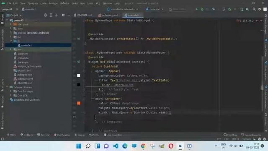This screenshot has height=151, width=268.
Task: Click the user avatar square icon
Action: (x=265, y=9)
